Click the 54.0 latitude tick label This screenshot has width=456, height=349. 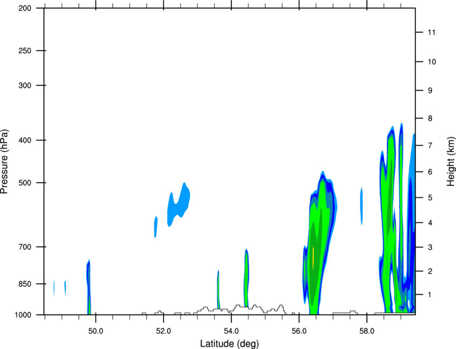[231, 331]
